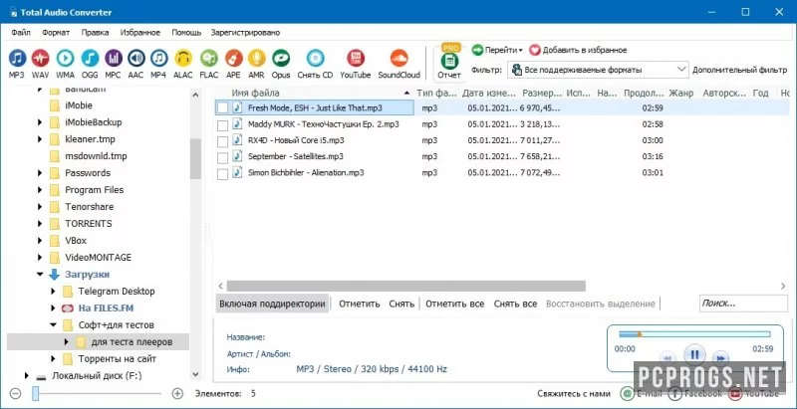Click the fast-forward button in player
Viewport: 797px width, 409px height.
[x=718, y=357]
